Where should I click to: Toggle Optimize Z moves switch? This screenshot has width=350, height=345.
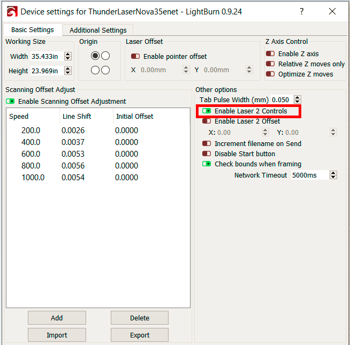[x=270, y=74]
